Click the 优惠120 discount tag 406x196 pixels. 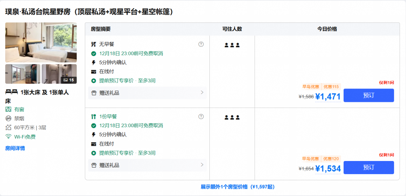coord(331,159)
